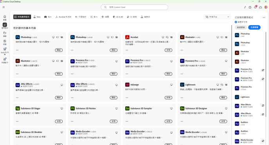Open the Fonts icon in top bar
This screenshot has width=269, height=145.
(x=245, y=7)
